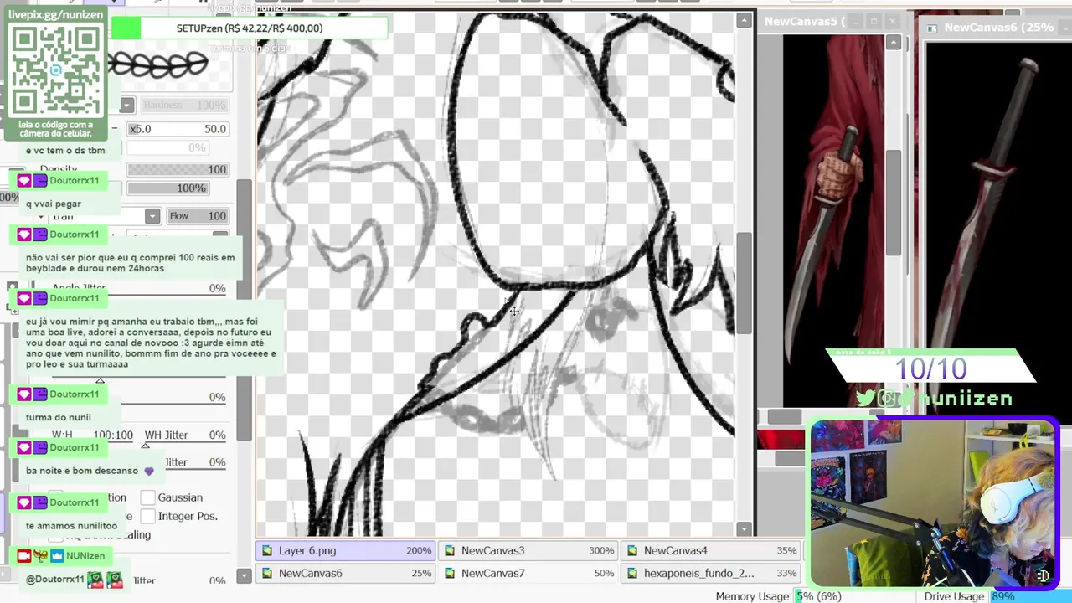Adjust the Flow 100 slider

pos(198,216)
